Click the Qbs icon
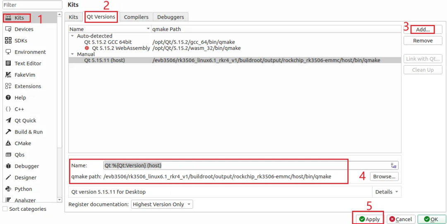Viewport: 447px width, 224px height. 8,155
